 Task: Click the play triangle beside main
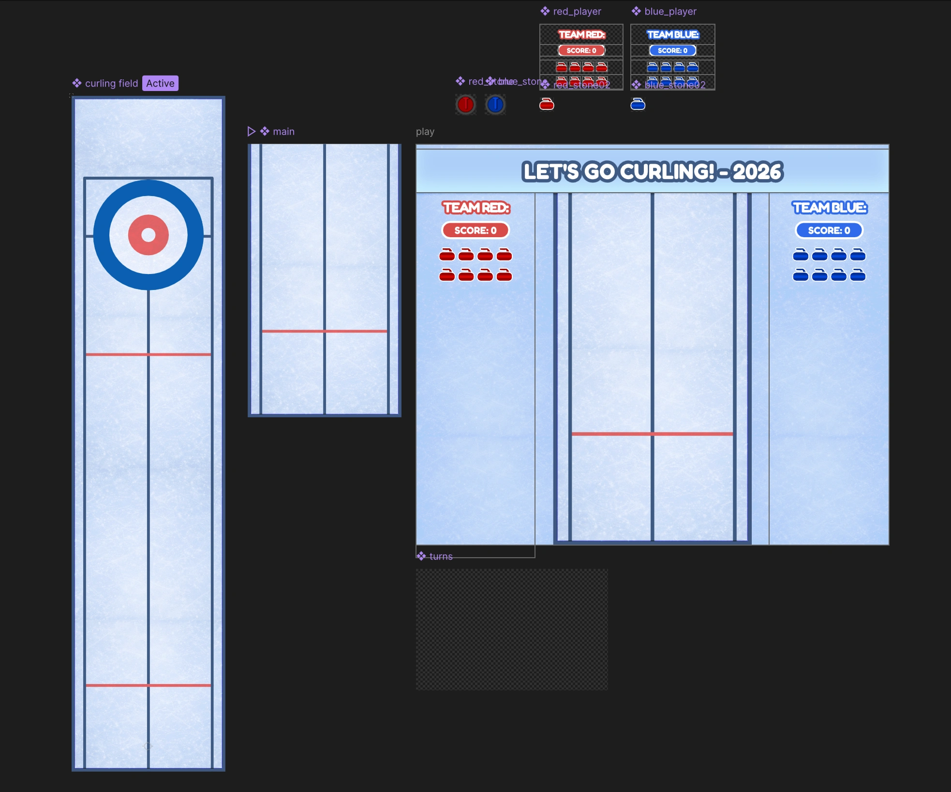[251, 132]
